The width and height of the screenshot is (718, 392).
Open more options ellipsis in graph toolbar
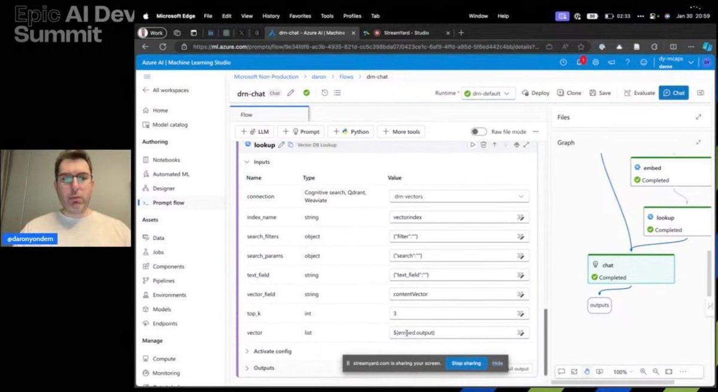tap(684, 372)
